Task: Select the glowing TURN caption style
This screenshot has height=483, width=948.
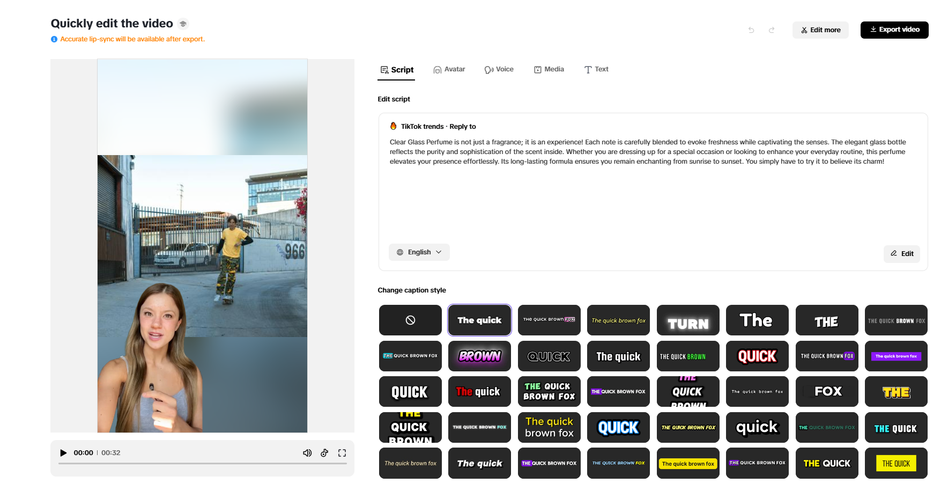Action: [688, 320]
